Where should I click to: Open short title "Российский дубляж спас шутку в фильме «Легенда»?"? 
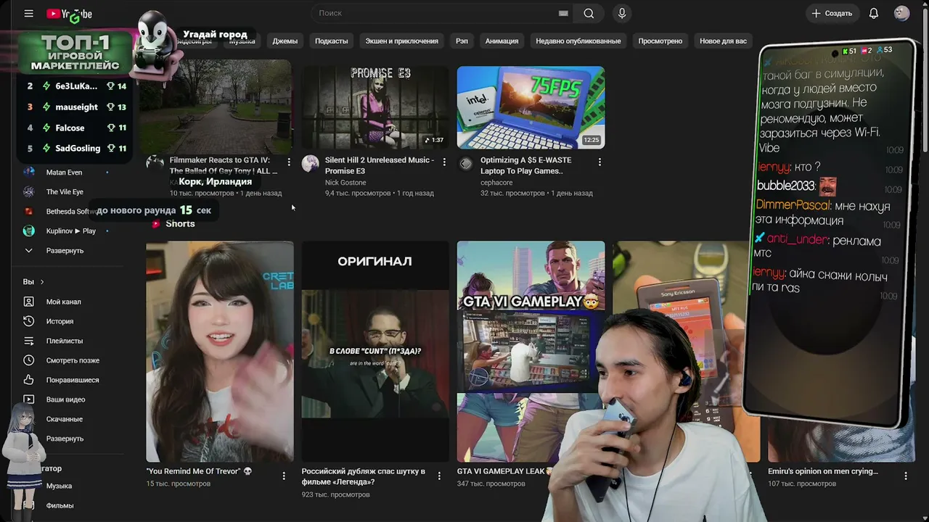(364, 476)
